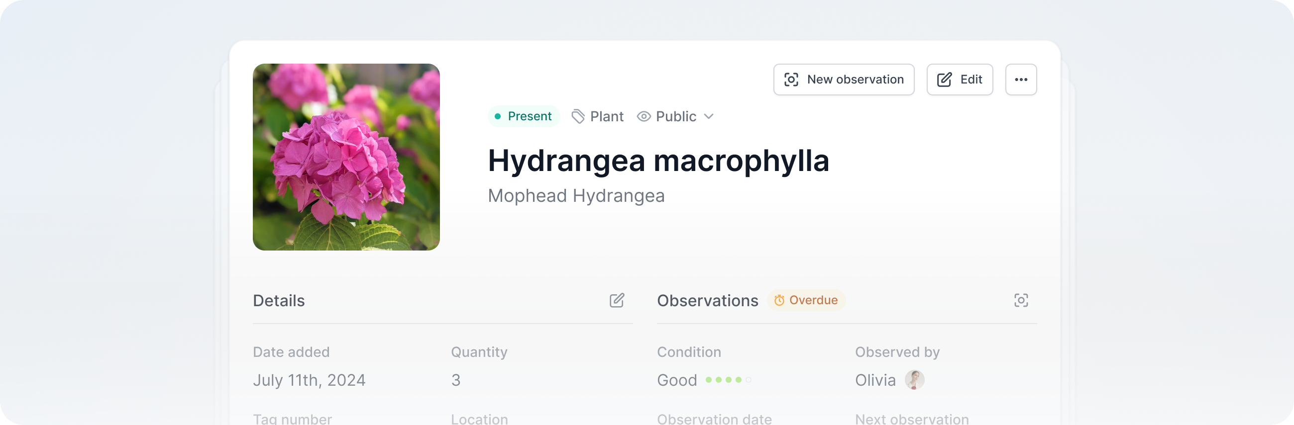Click the quantity value 3
Image resolution: width=1294 pixels, height=425 pixels.
455,380
